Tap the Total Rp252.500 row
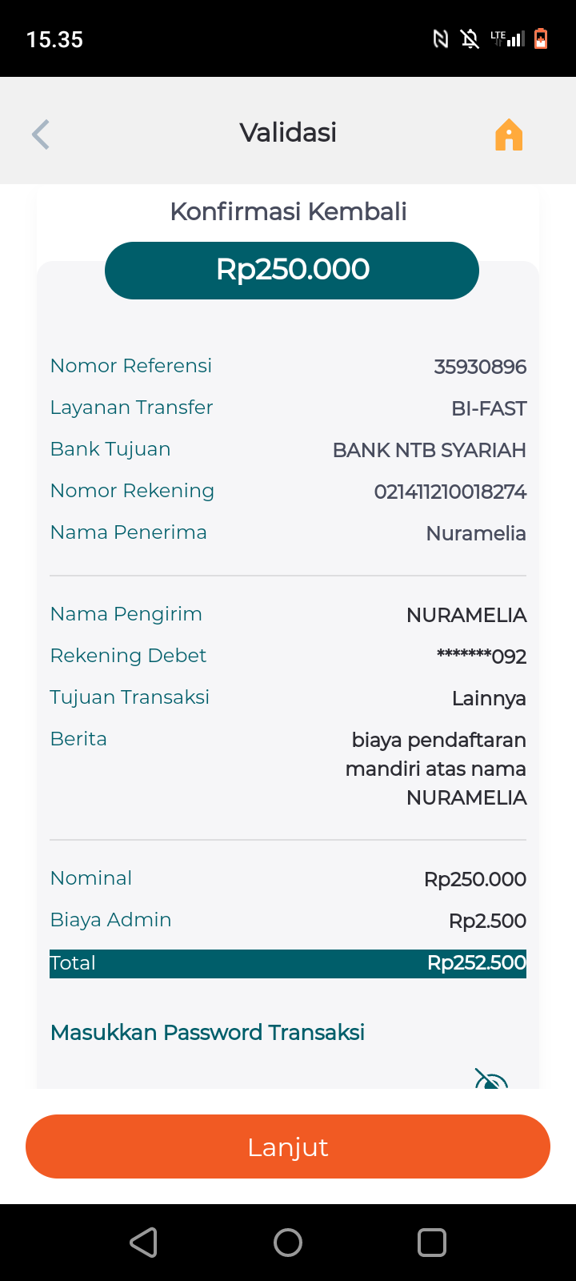The width and height of the screenshot is (576, 1281). [x=288, y=963]
